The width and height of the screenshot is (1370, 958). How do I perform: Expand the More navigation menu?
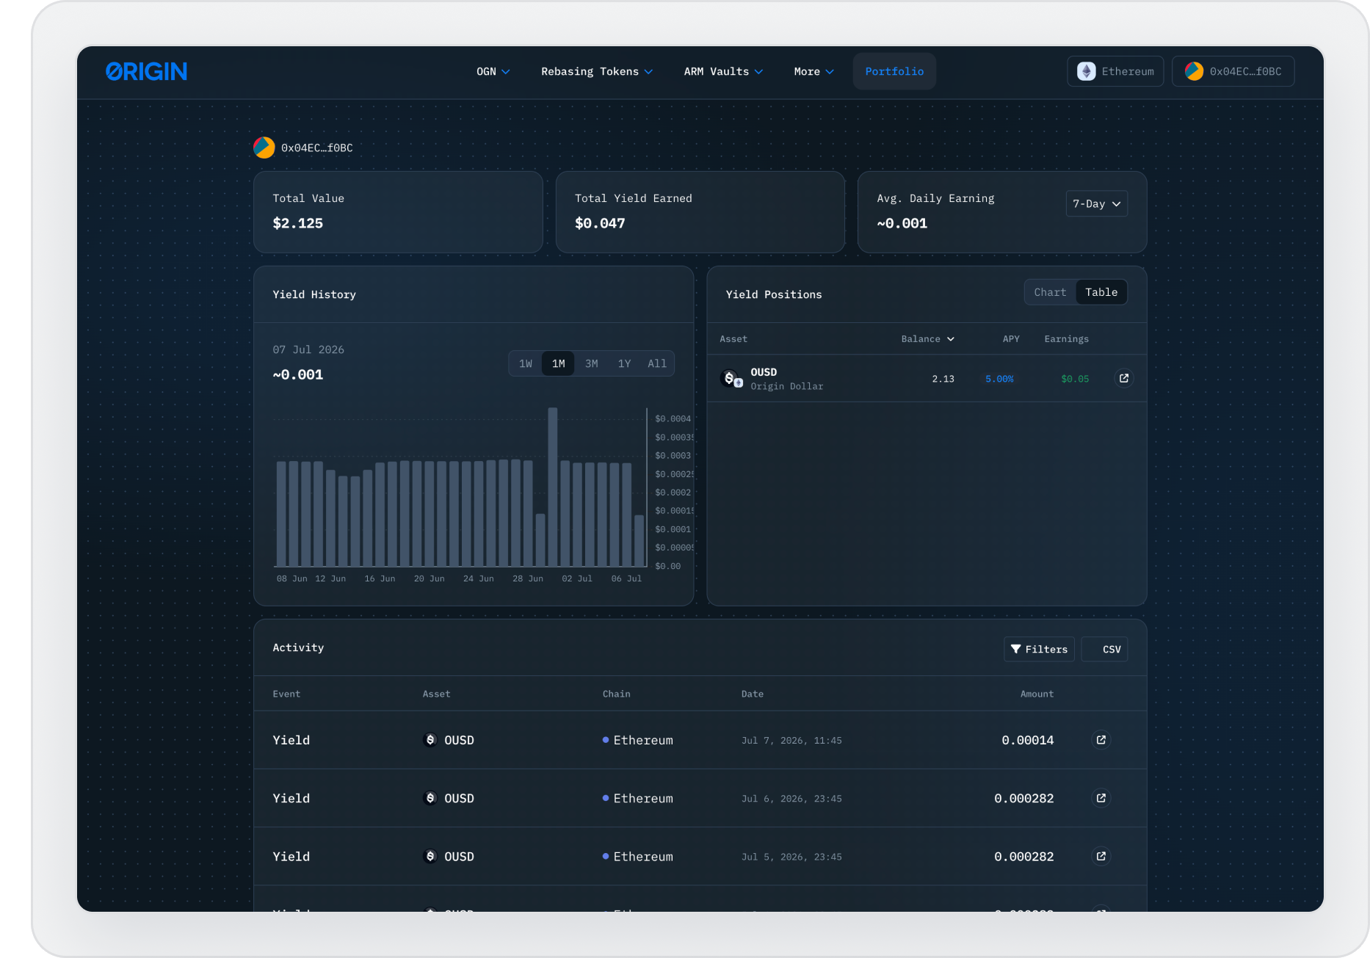[x=813, y=71]
